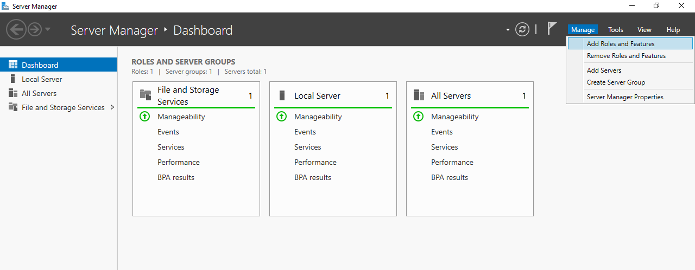695x270 pixels.
Task: Open the Local Server tile title
Action: [317, 96]
